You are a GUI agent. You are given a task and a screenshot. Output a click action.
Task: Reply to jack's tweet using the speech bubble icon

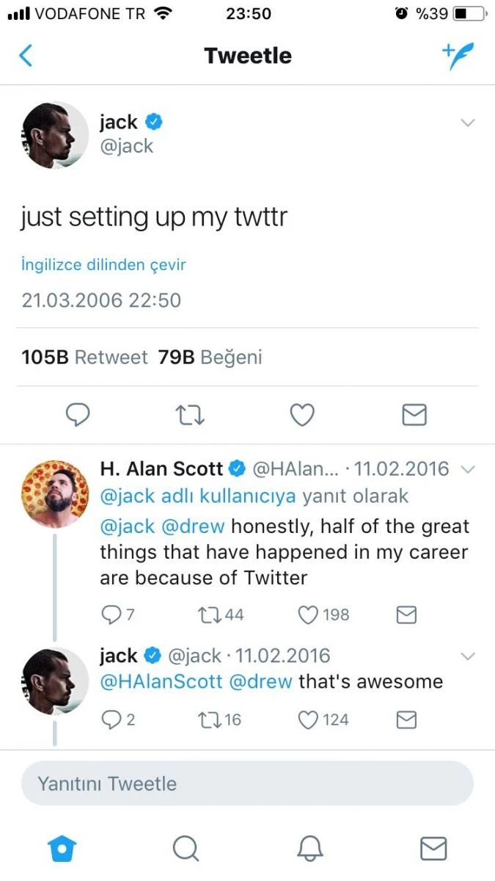click(78, 415)
